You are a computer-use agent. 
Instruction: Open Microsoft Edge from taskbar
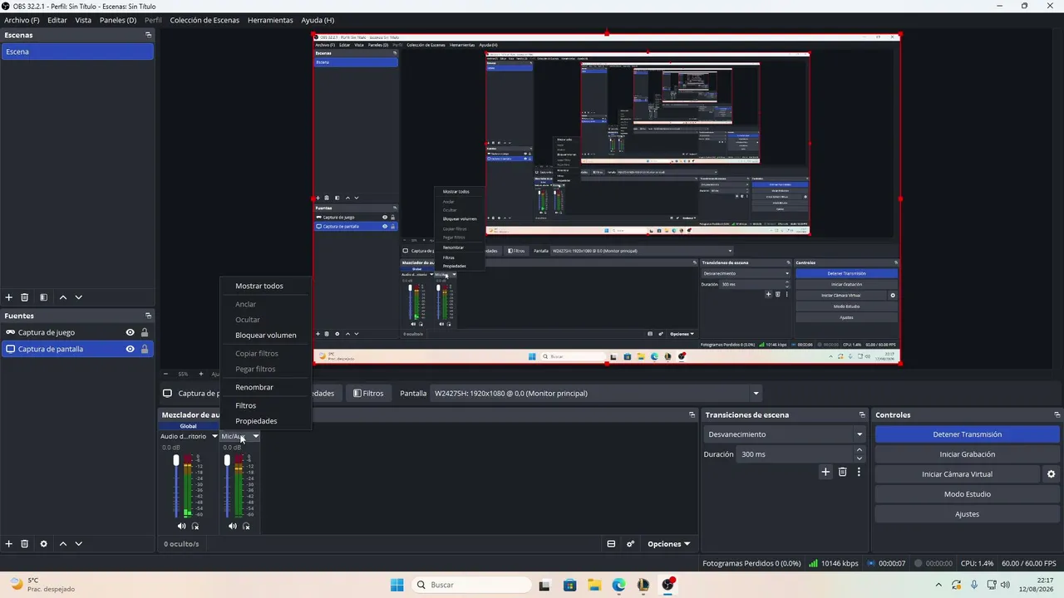tap(618, 585)
